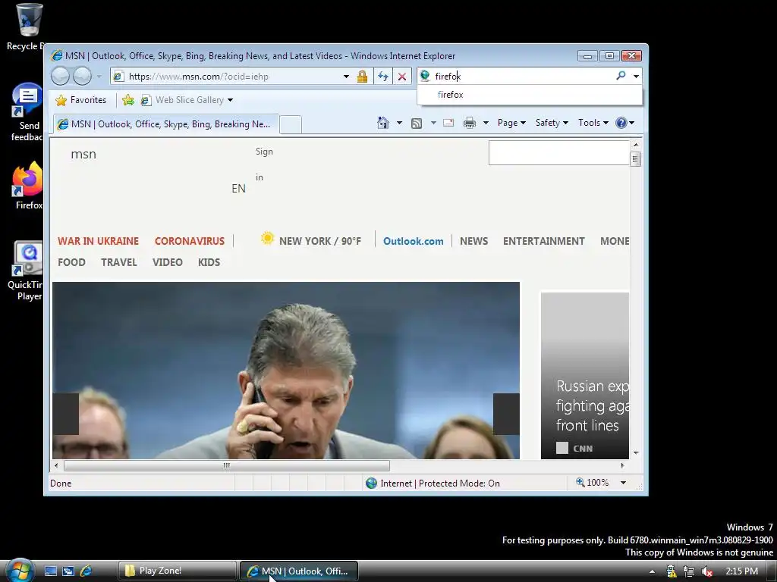Show the previous slide in the headline carousel
The image size is (777, 582).
tap(65, 415)
